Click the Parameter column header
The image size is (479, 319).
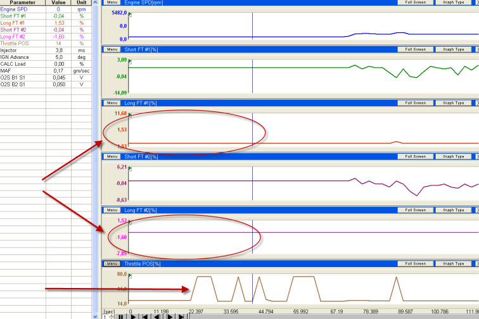point(22,3)
